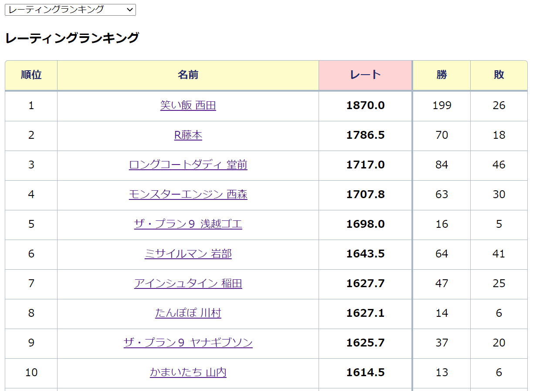This screenshot has height=391, width=533.
Task: Open ザ・プラン9 ヤナギブソン link
Action: coord(188,343)
